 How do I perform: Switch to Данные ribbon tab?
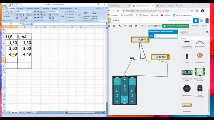55,8
